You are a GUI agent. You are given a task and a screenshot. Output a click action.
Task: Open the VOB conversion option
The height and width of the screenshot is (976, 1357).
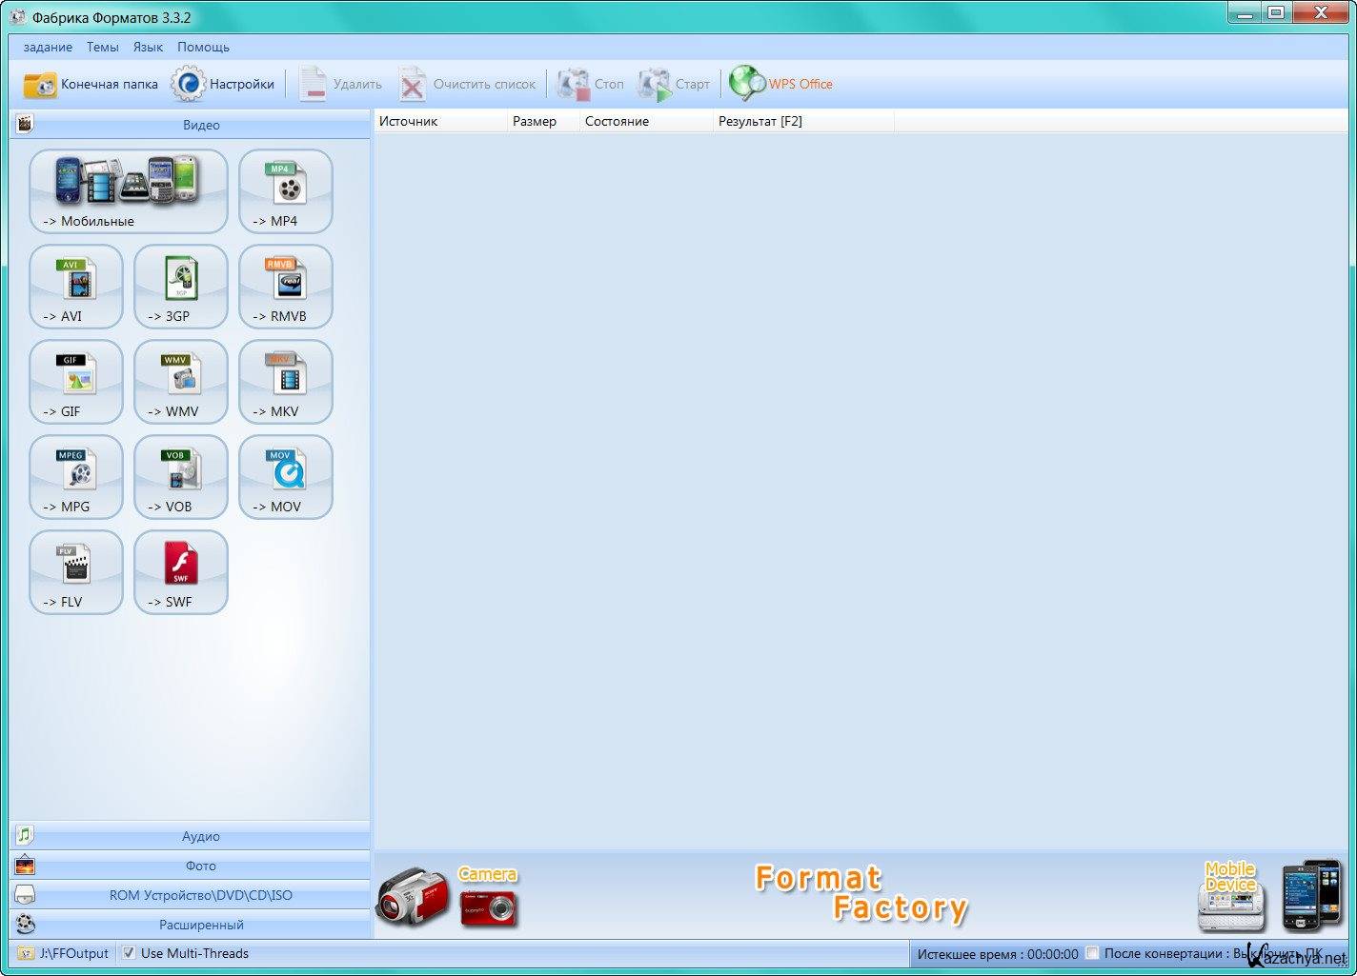[x=181, y=477]
